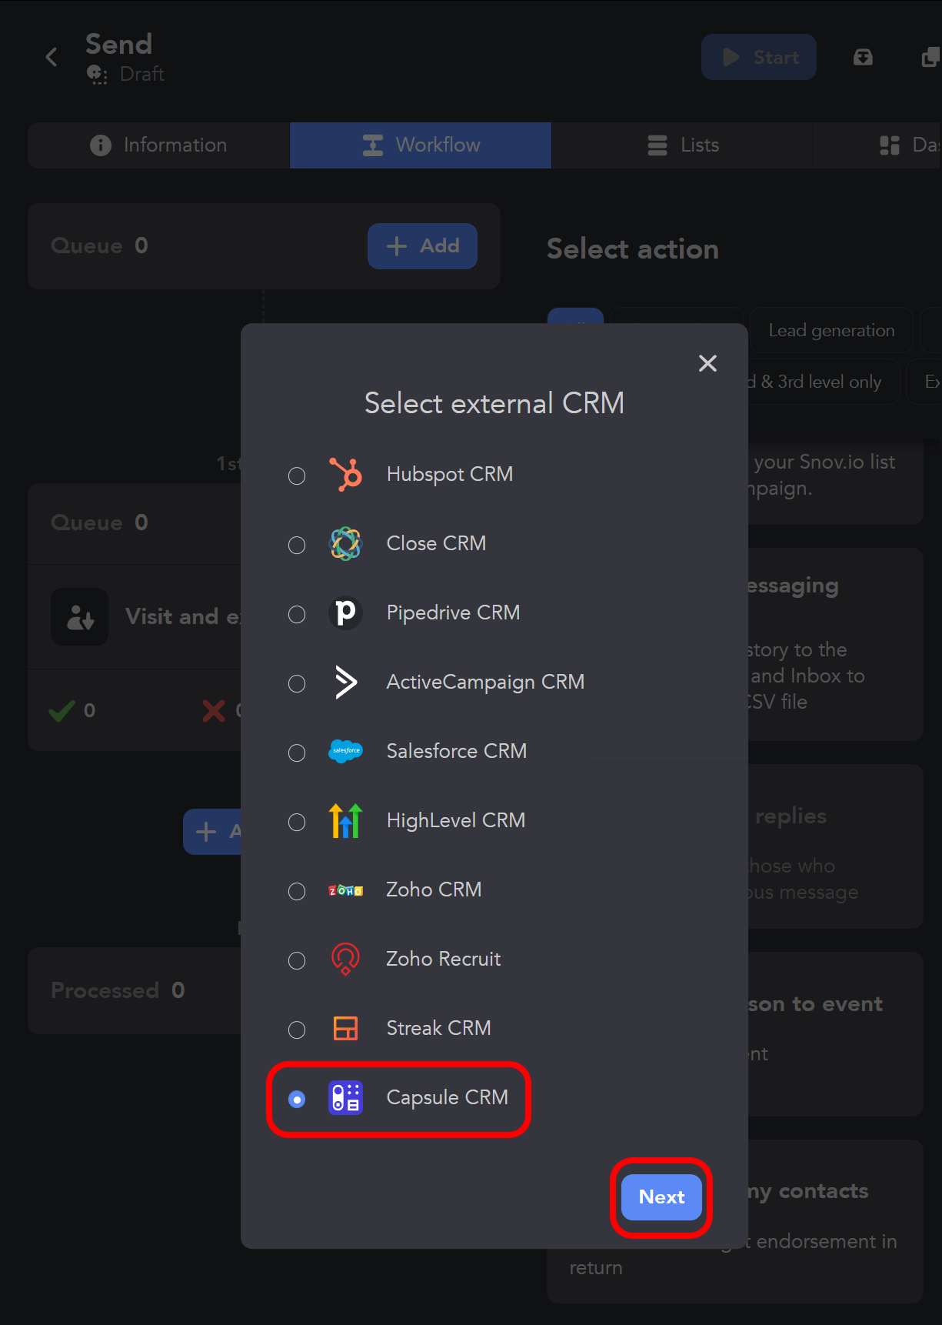The height and width of the screenshot is (1325, 942).
Task: Click the Close CRM logo icon
Action: [x=345, y=544]
